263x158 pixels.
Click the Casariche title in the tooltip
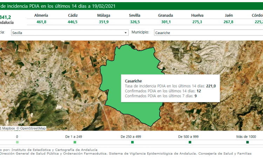click(x=133, y=81)
